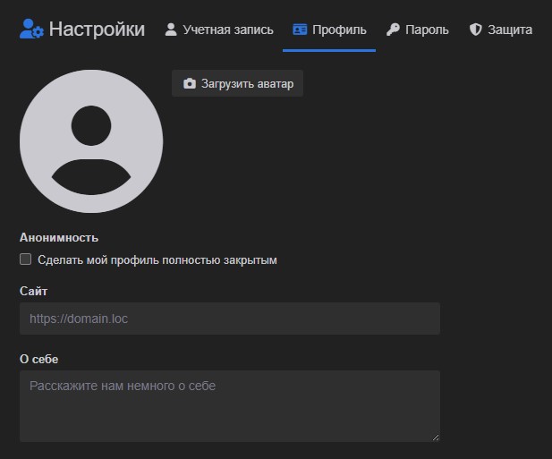552x459 pixels.
Task: Focus the Сайт URL input field
Action: pos(229,319)
